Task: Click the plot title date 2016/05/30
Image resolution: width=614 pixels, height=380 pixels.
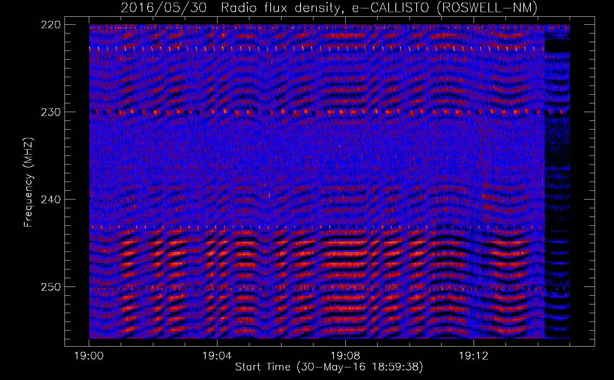Action: (x=164, y=7)
